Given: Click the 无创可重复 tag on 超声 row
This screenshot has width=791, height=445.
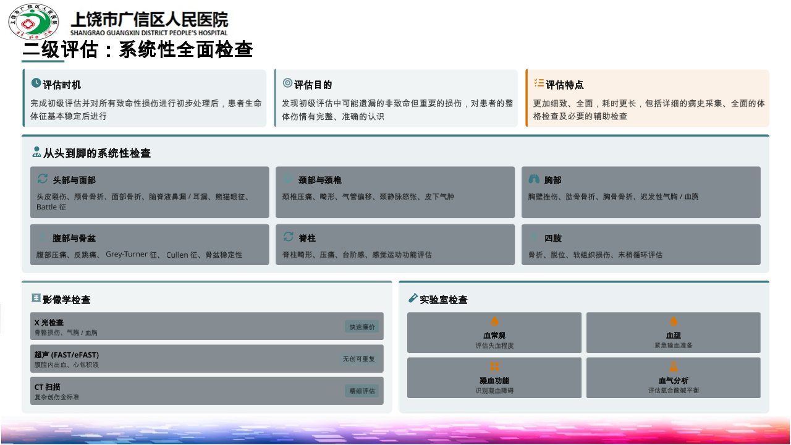Looking at the screenshot, I should point(358,359).
